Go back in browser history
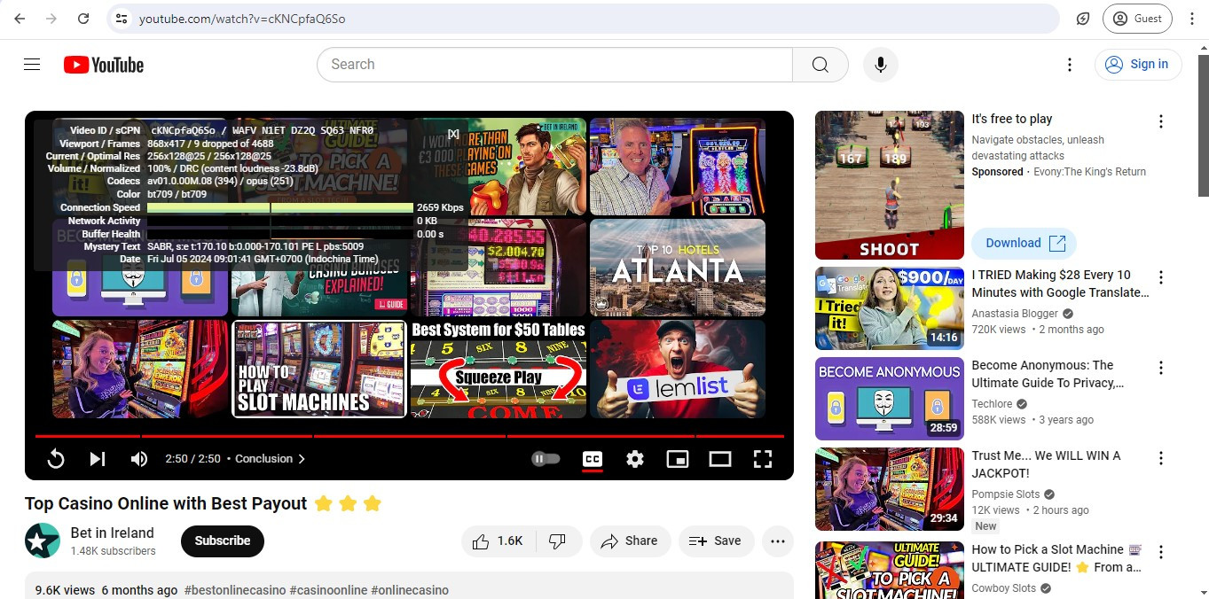1209x599 pixels. pyautogui.click(x=20, y=19)
